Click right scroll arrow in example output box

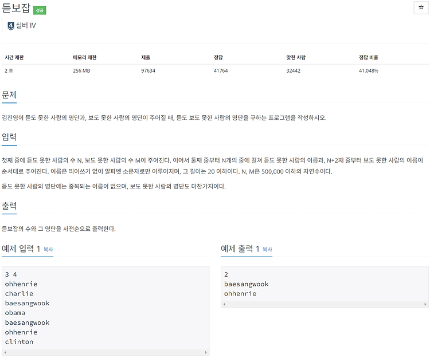coord(425,304)
